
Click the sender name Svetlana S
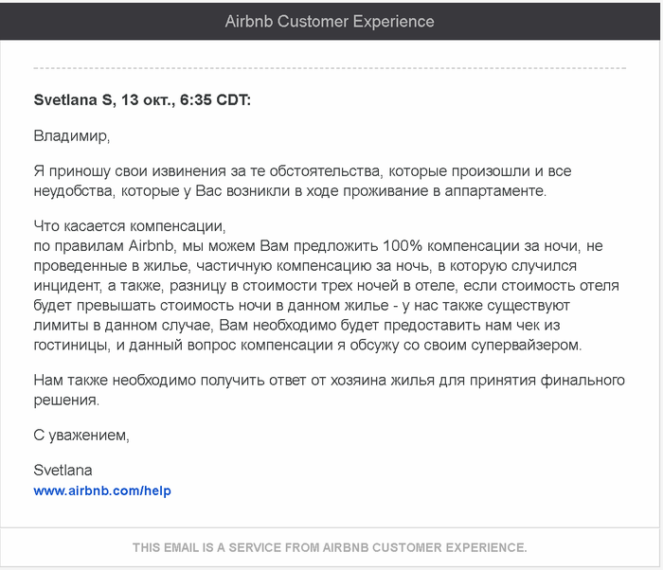pyautogui.click(x=72, y=99)
